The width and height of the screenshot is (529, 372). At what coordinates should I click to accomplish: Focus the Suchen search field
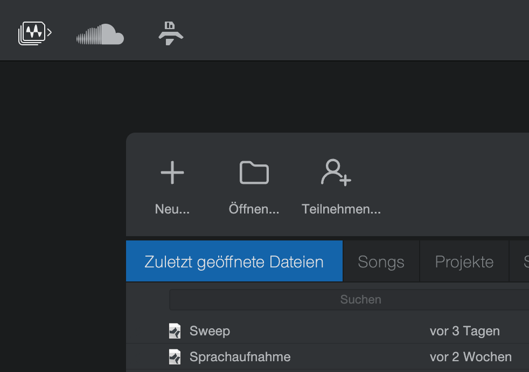[x=349, y=299]
